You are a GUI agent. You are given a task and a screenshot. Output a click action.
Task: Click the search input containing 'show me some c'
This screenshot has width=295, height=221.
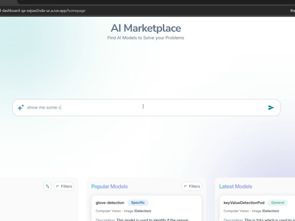point(146,108)
